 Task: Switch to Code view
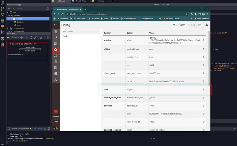click(162, 4)
